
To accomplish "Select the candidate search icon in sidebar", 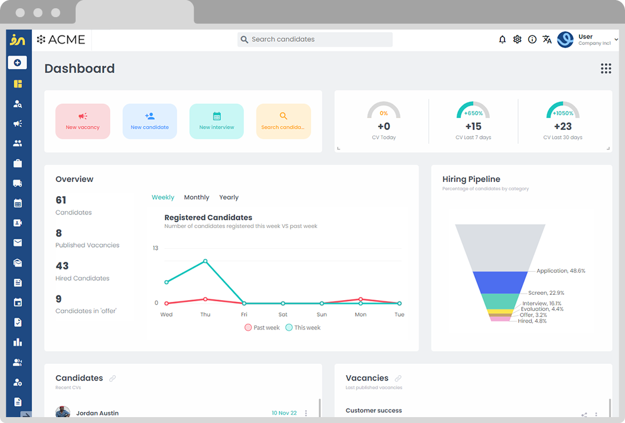I will click(18, 103).
